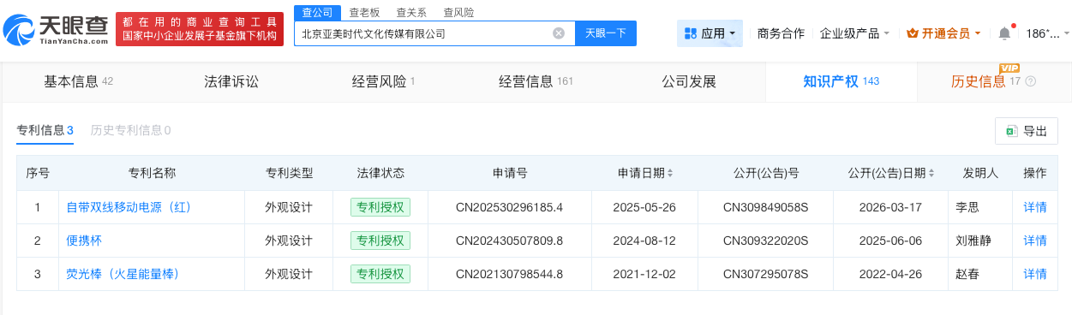The height and width of the screenshot is (315, 1072).
Task: Click inventor name 赵春
Action: tap(967, 274)
